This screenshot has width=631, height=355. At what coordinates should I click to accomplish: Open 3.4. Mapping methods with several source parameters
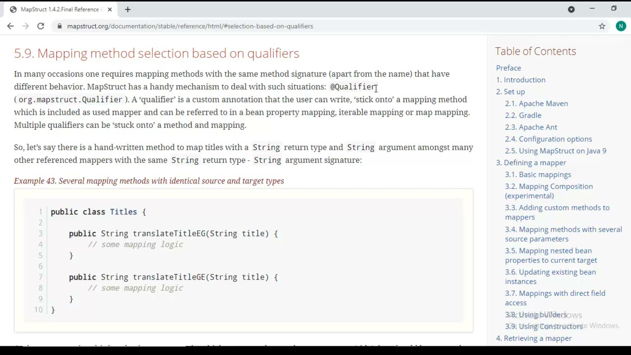(x=563, y=234)
